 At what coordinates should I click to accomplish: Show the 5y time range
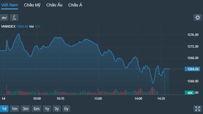click(x=66, y=109)
